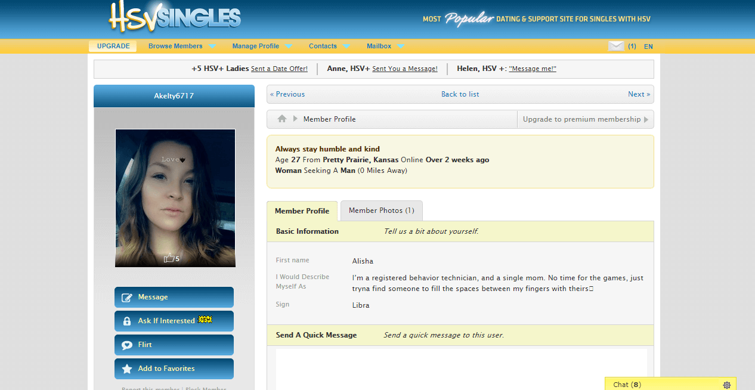755x390 pixels.
Task: Click the thumbs-up like icon on the photo
Action: coord(169,258)
